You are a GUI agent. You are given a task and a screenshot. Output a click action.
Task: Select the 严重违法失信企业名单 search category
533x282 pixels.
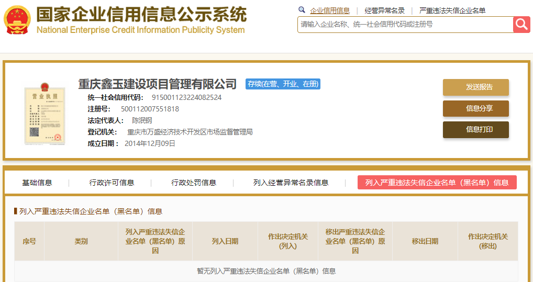(x=452, y=10)
